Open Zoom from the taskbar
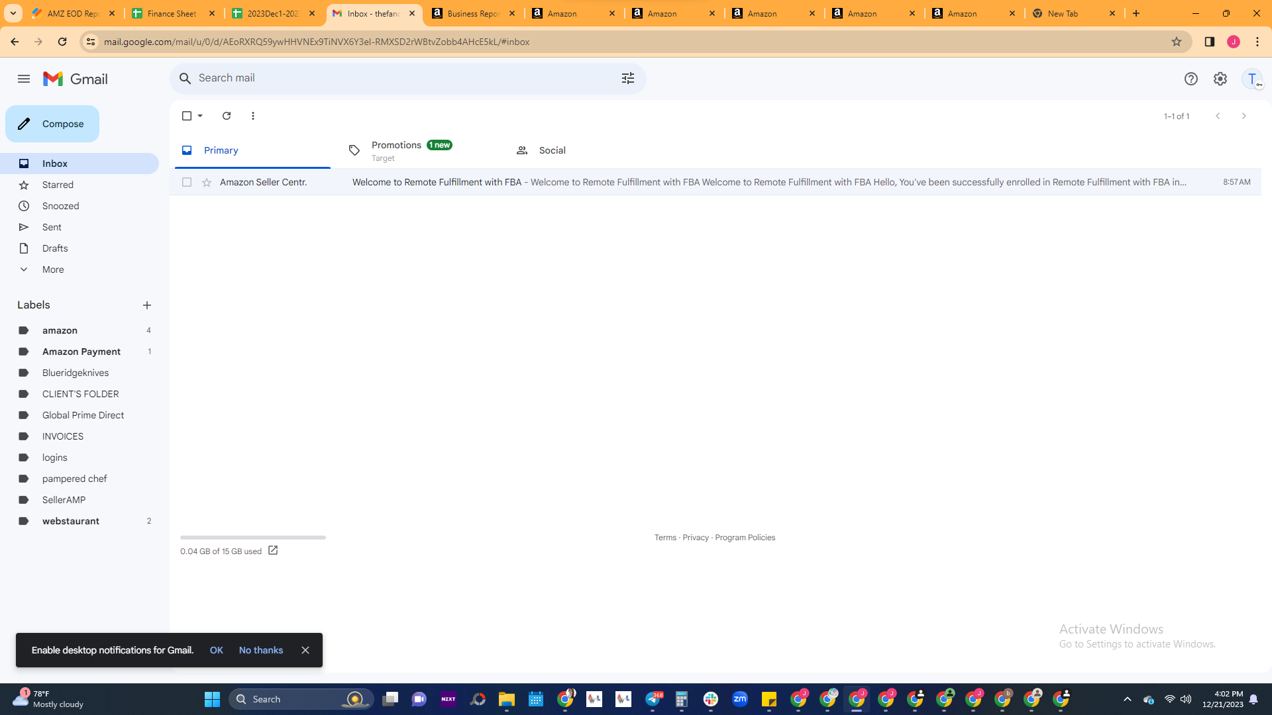Screen dimensions: 1272x715 pyautogui.click(x=740, y=699)
